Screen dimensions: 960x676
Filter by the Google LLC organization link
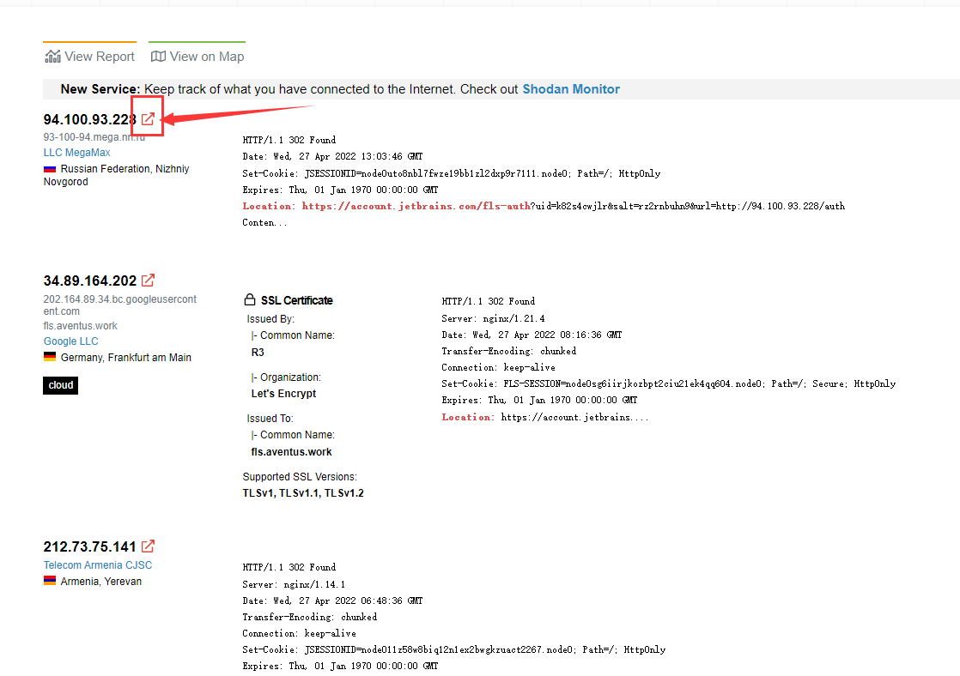coord(70,341)
